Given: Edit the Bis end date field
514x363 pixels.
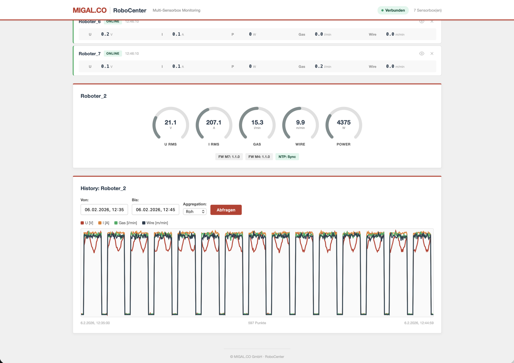Looking at the screenshot, I should 155,210.
